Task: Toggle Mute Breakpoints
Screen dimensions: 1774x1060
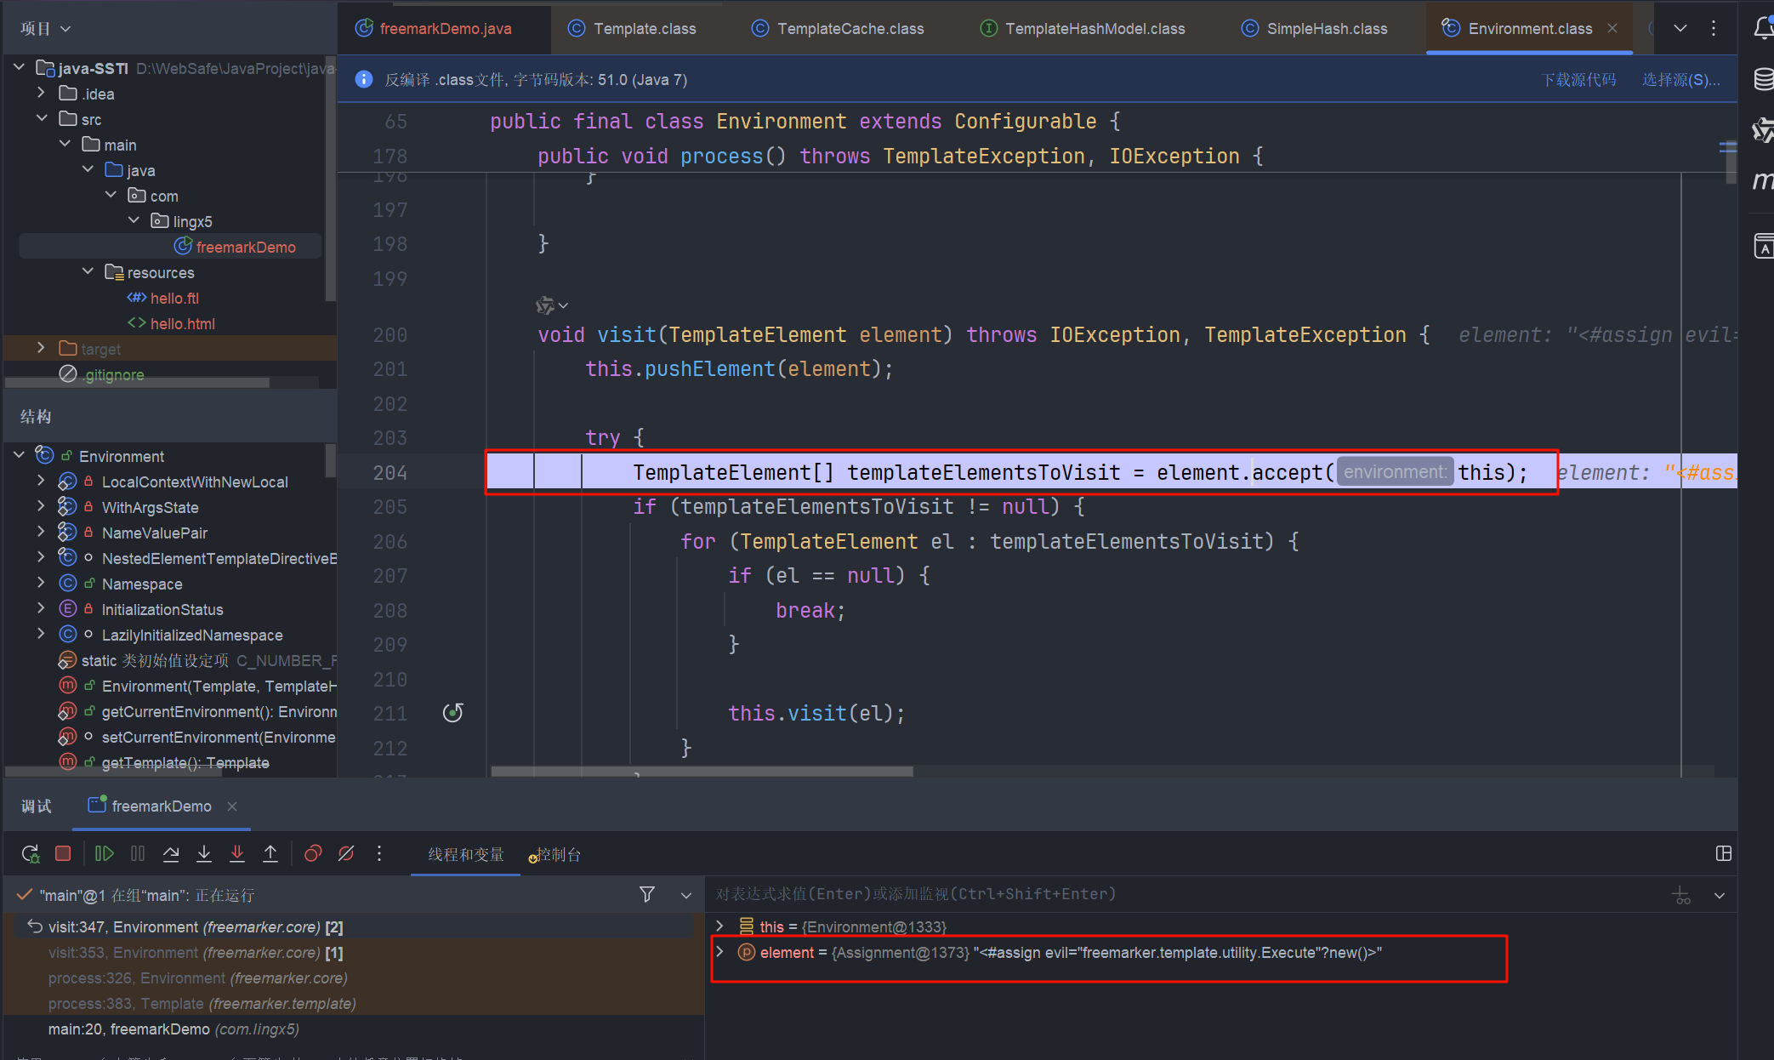Action: click(x=346, y=853)
